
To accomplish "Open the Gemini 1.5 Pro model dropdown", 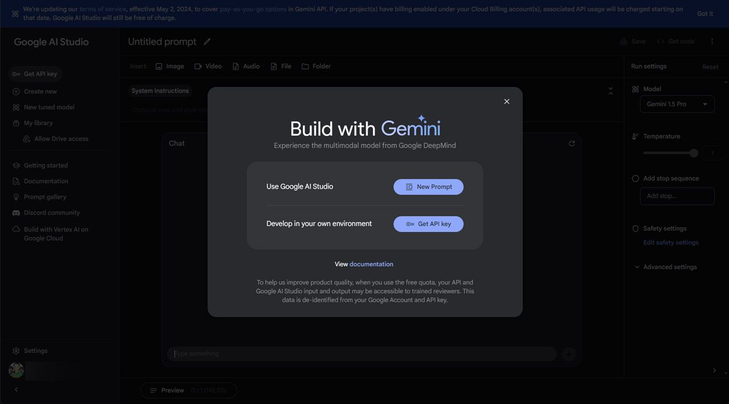I will pos(677,104).
